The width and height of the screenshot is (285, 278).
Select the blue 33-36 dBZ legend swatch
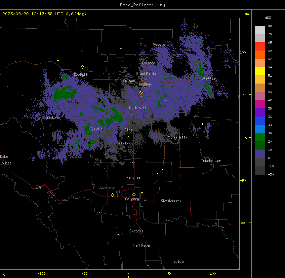(260, 121)
